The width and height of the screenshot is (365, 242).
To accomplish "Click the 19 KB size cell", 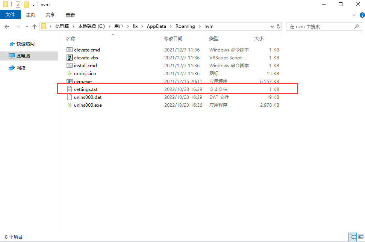I will (x=273, y=97).
